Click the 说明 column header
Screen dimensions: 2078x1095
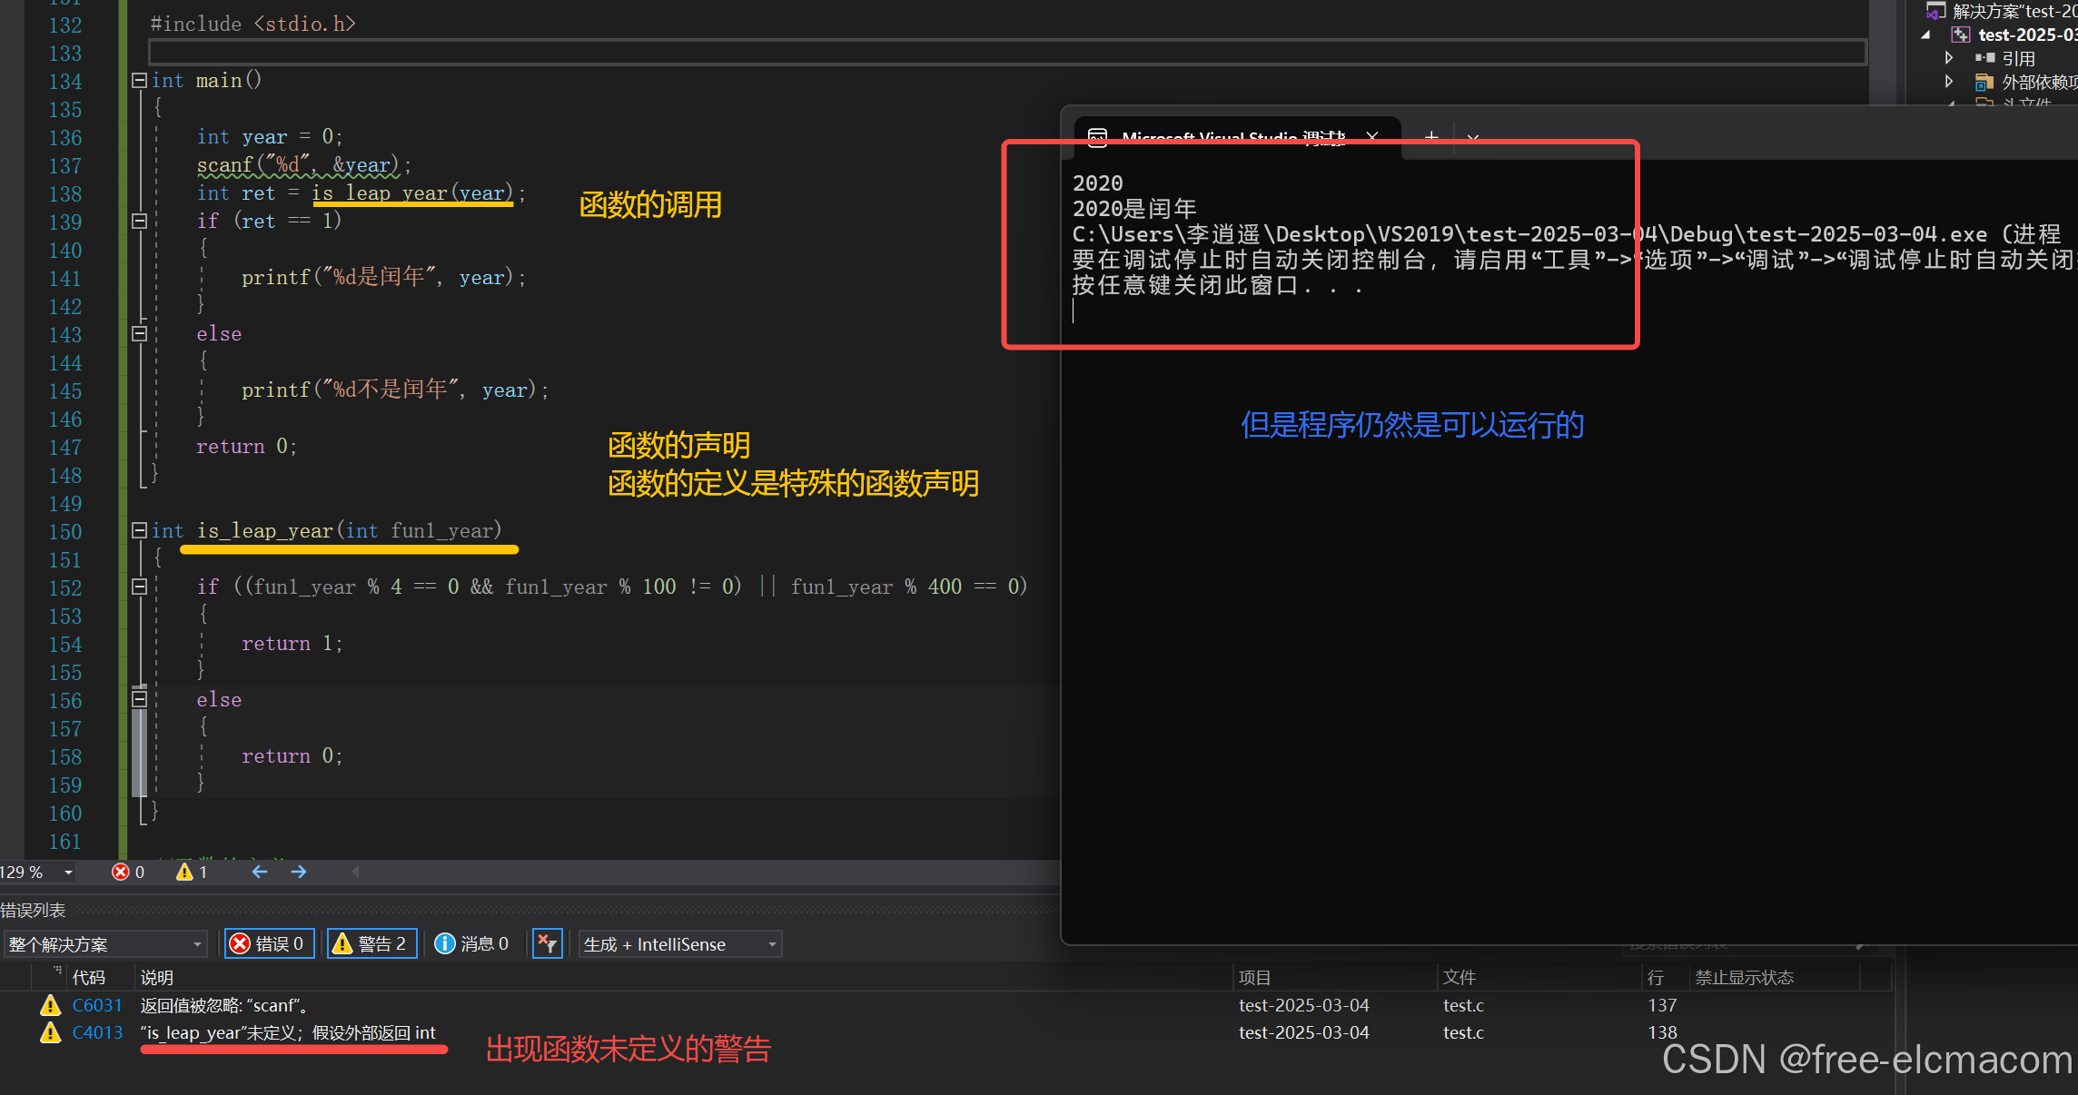(x=157, y=977)
